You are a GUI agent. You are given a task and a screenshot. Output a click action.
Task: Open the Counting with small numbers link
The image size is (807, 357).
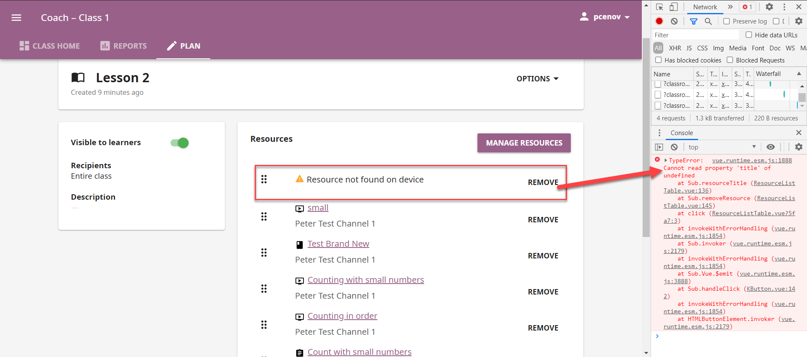[366, 280]
